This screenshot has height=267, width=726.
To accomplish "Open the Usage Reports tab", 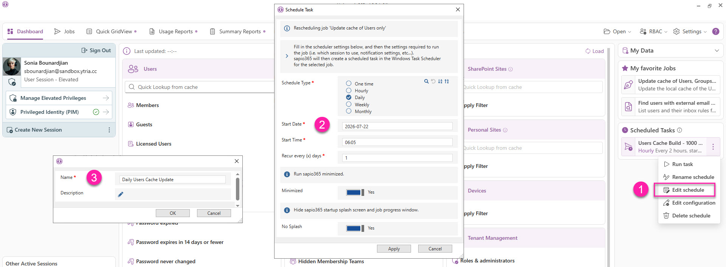I will point(173,31).
